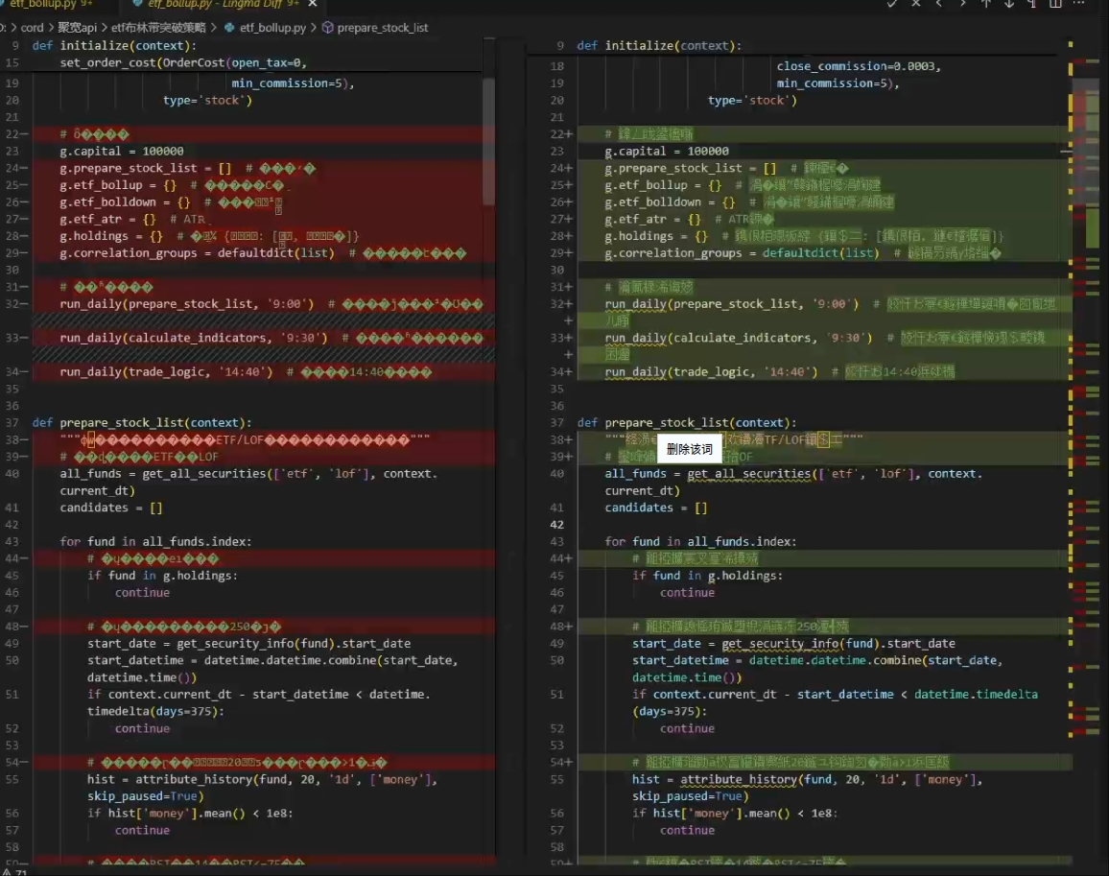
Task: Click the left sticky header def initialize(context)
Action: [114, 45]
